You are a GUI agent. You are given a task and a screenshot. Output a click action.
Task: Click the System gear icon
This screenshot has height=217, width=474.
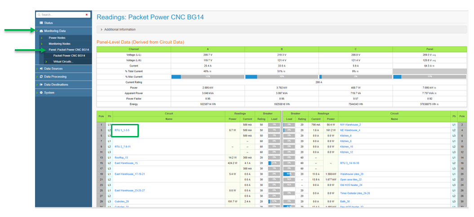click(x=41, y=93)
